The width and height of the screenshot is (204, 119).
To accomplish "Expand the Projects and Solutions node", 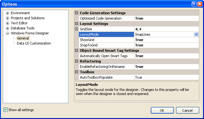I will tap(7, 18).
